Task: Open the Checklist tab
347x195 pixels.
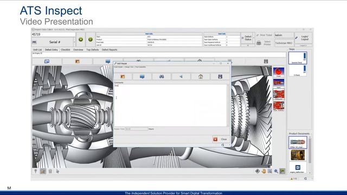Action: [x=66, y=50]
